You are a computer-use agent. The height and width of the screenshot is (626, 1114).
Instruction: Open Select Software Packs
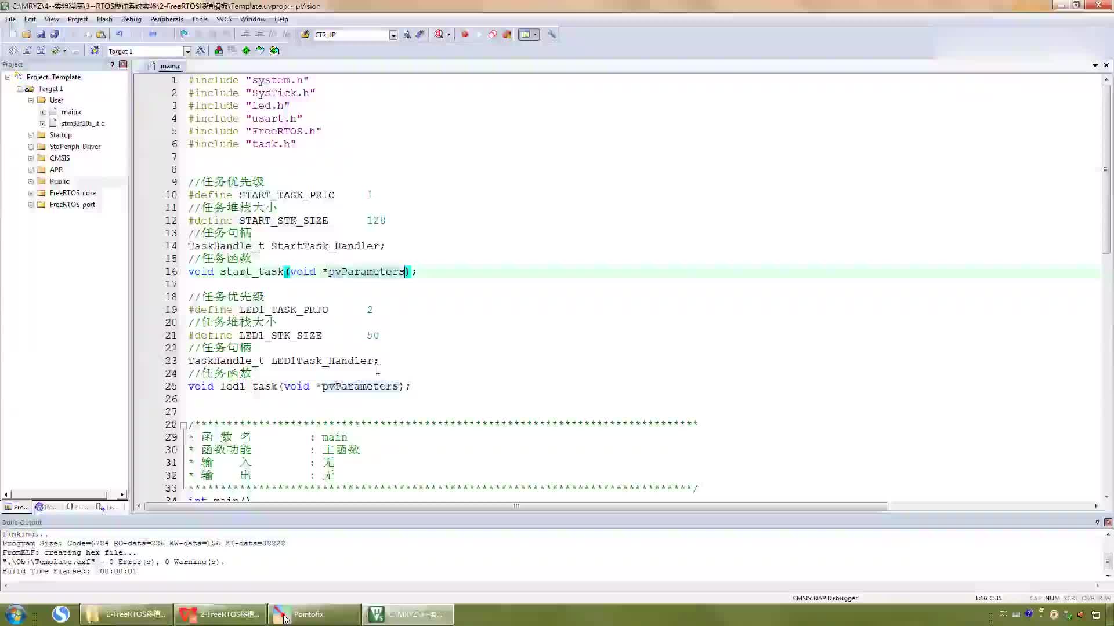(x=261, y=51)
